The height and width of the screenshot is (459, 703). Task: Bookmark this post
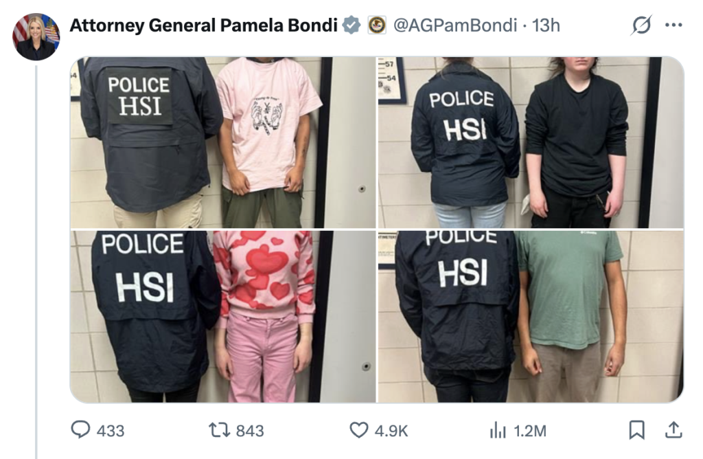pyautogui.click(x=636, y=430)
